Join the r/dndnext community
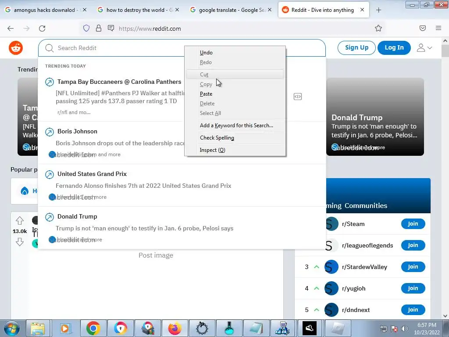Image resolution: width=449 pixels, height=337 pixels. pyautogui.click(x=413, y=310)
